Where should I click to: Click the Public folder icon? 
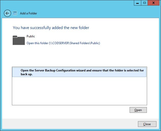click(x=19, y=40)
